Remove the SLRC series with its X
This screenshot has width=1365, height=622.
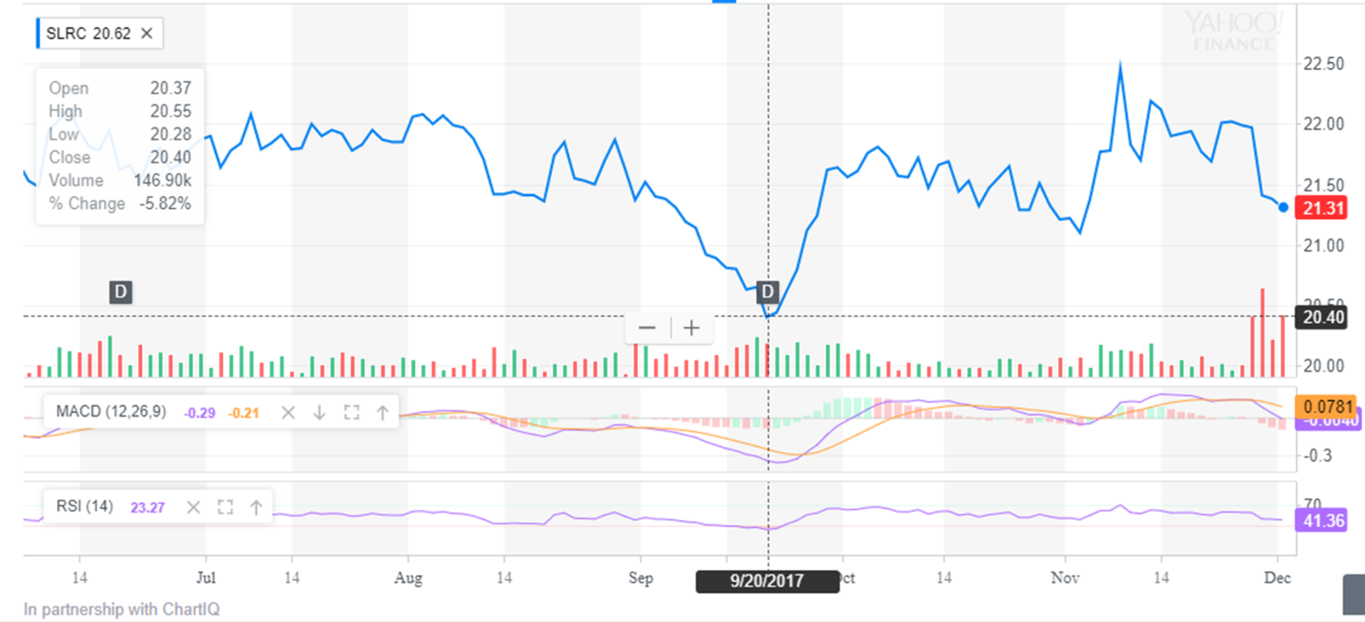tap(146, 33)
